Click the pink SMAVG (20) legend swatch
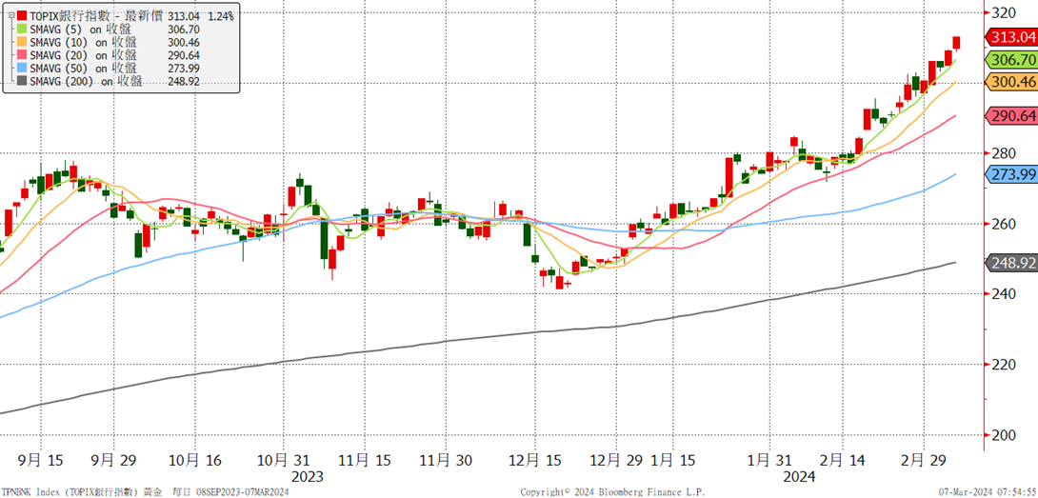Screen dimensions: 1038x498 (23, 55)
